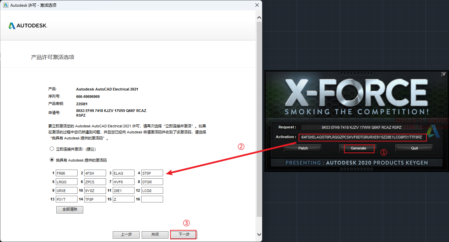The height and width of the screenshot is (242, 449).
Task: Click activation code field 4 containing ST0P
Action: [x=152, y=173]
